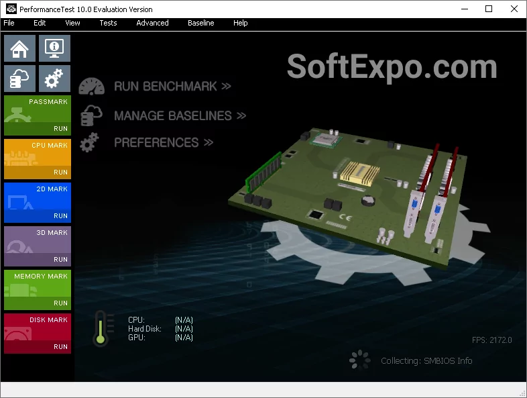527x398 pixels.
Task: Click the Home icon in the sidebar
Action: pos(20,49)
